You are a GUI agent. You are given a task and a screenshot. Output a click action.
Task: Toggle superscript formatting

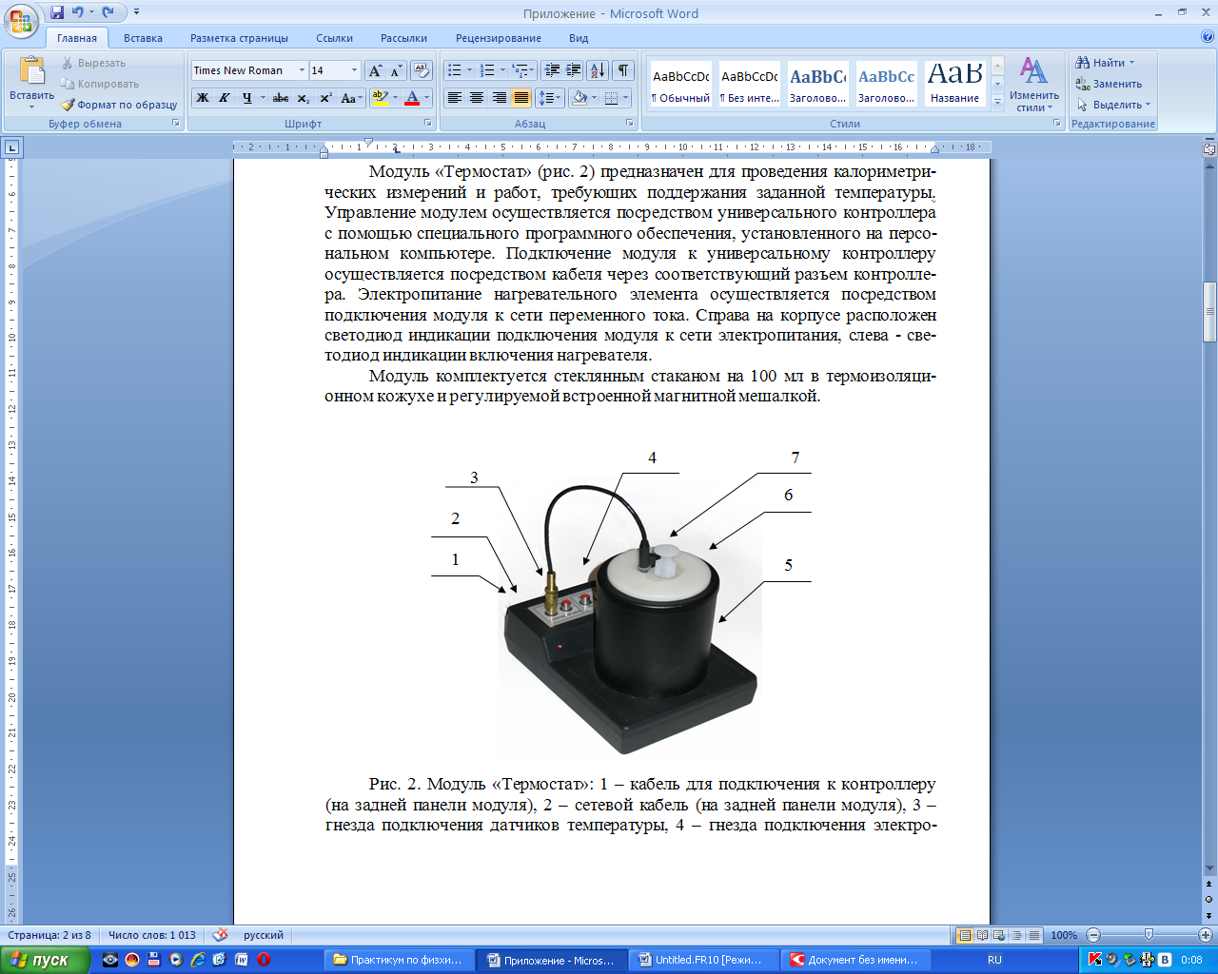(x=325, y=97)
